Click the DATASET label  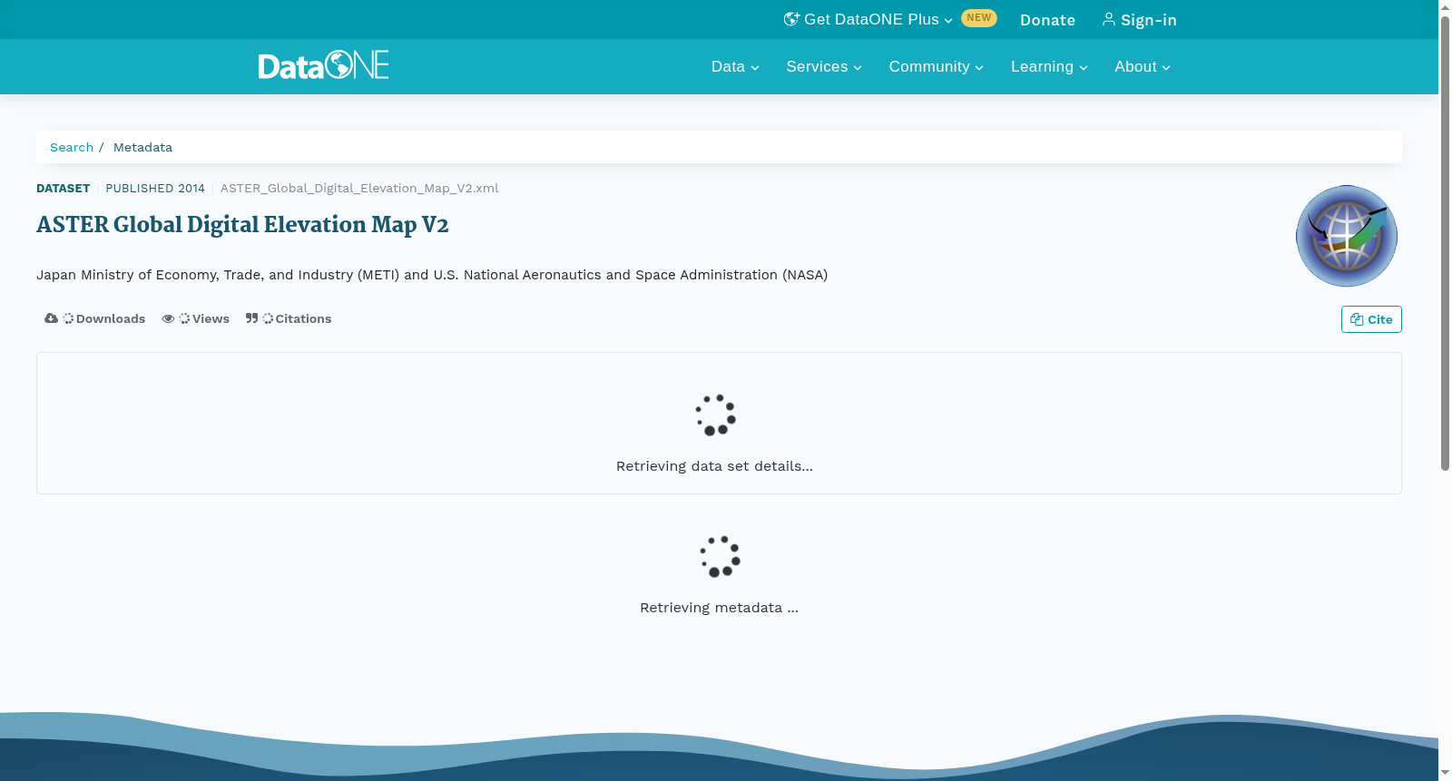[x=63, y=188]
